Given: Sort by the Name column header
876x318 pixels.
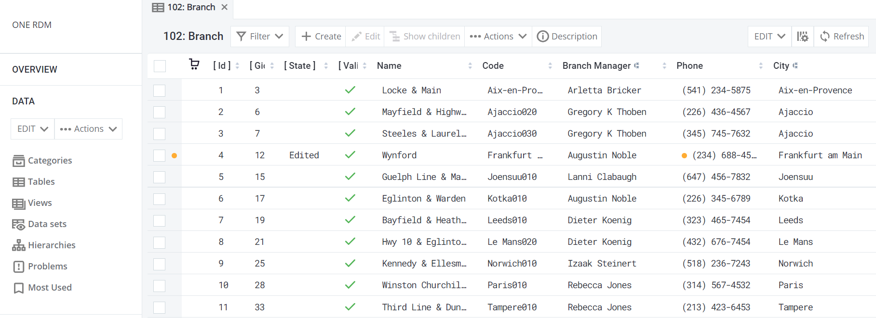Looking at the screenshot, I should click(x=389, y=66).
